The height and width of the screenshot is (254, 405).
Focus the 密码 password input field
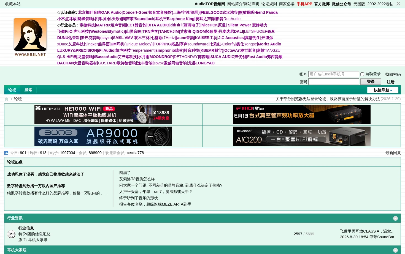(x=334, y=81)
